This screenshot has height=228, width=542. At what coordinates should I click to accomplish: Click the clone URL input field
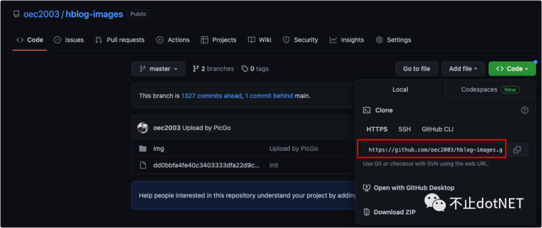[435, 150]
